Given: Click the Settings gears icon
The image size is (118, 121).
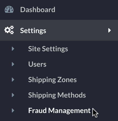Looking at the screenshot, I should (9, 30).
